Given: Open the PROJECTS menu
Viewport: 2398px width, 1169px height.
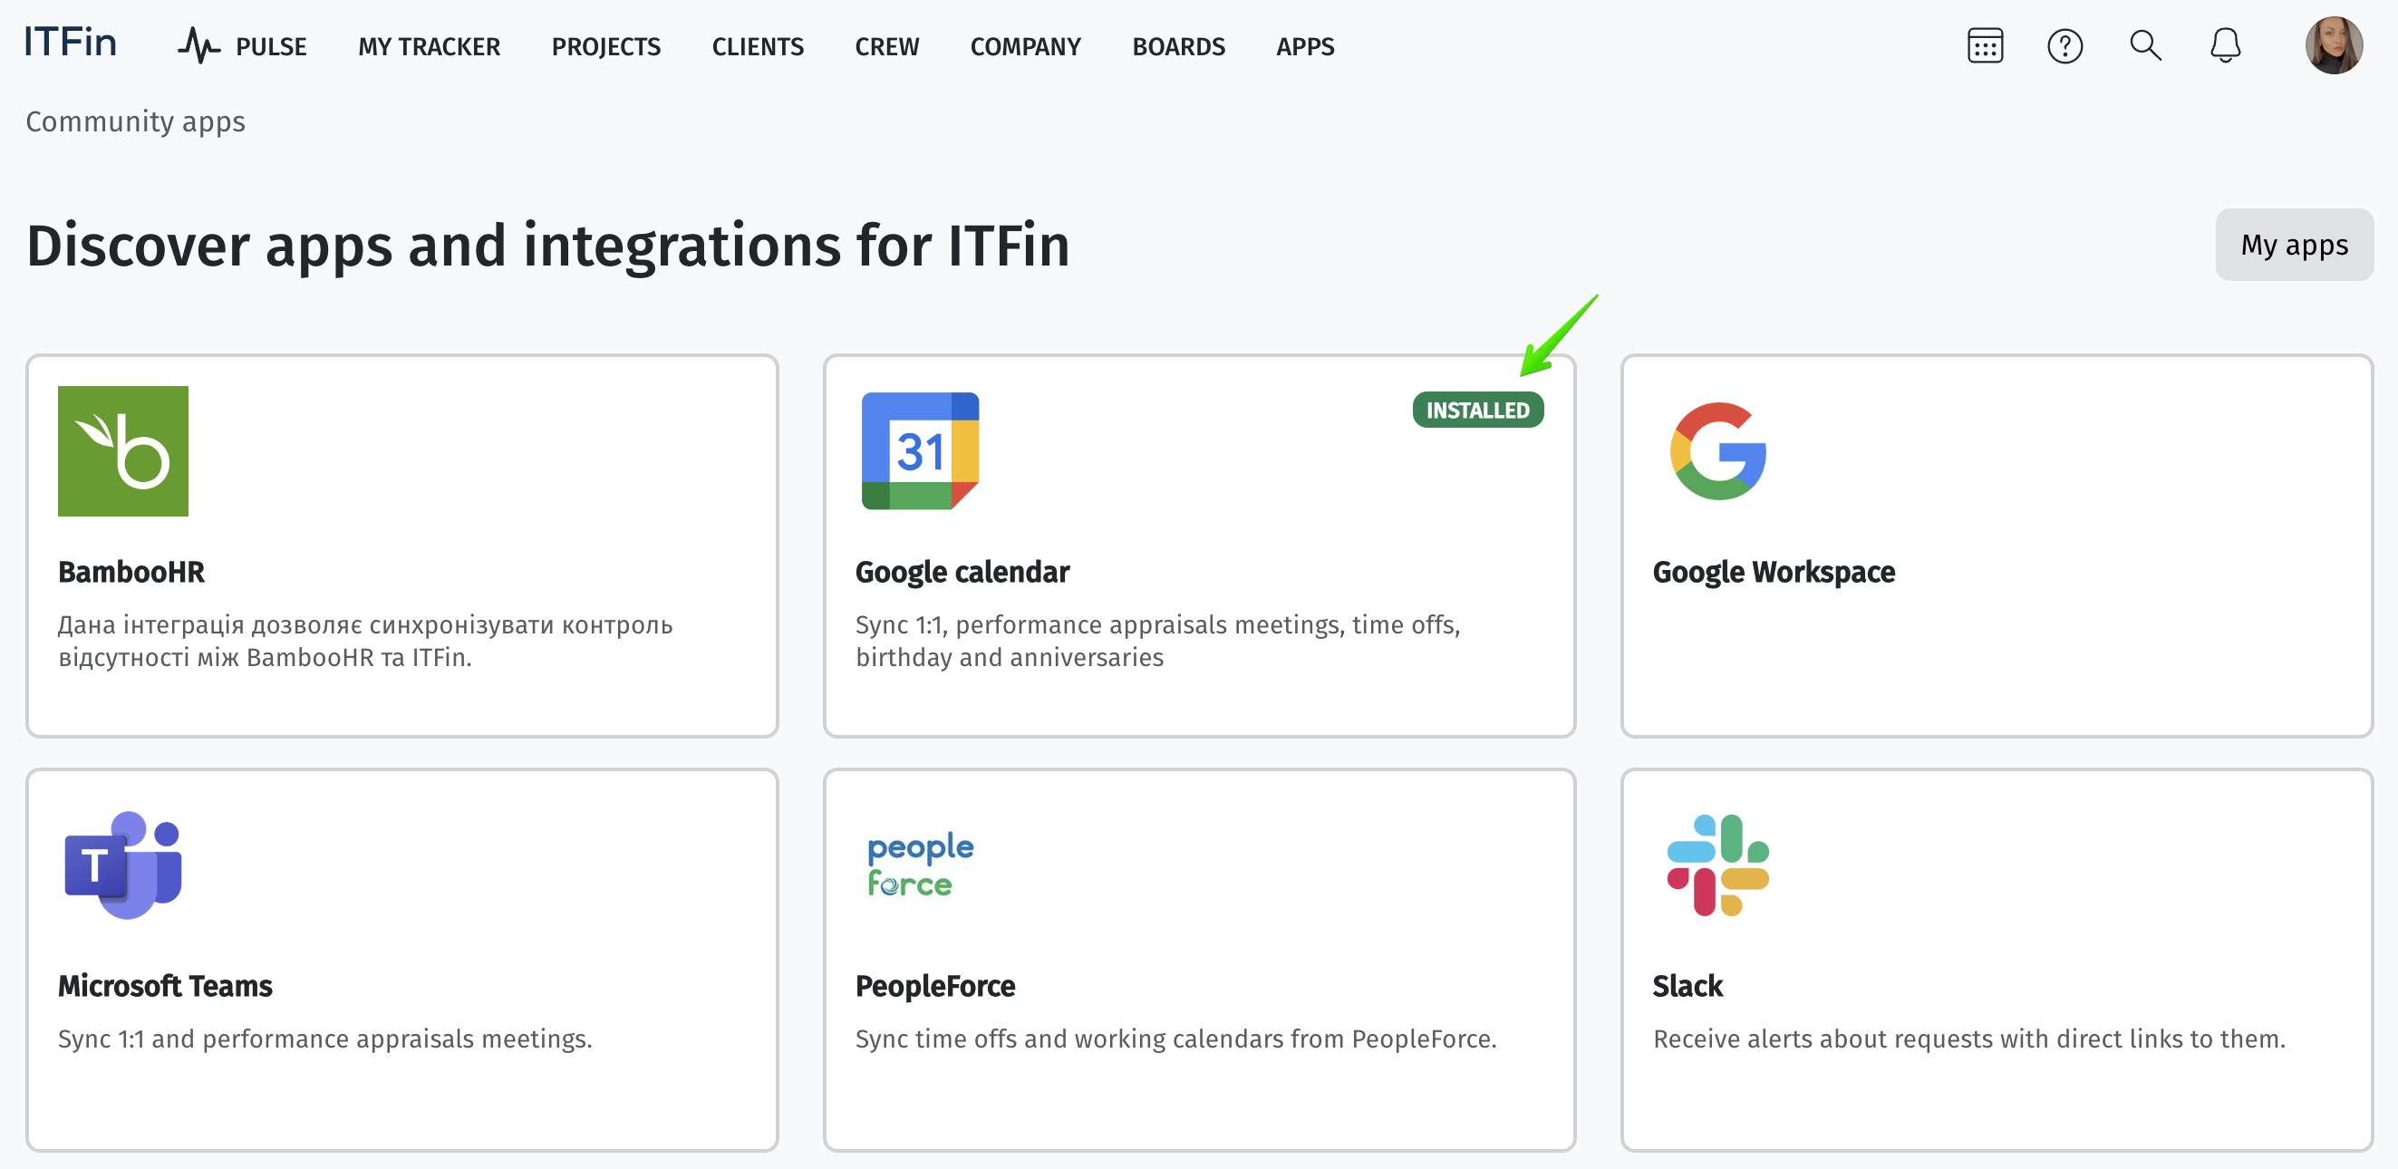Looking at the screenshot, I should click(x=606, y=46).
